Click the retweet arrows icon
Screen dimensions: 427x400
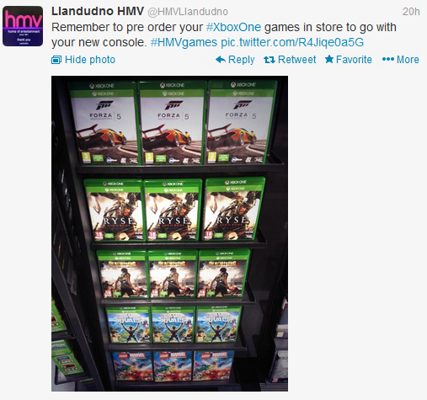tap(270, 60)
